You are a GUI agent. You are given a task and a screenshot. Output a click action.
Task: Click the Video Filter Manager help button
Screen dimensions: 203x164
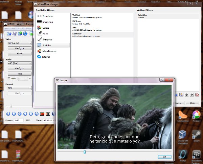coord(190,4)
